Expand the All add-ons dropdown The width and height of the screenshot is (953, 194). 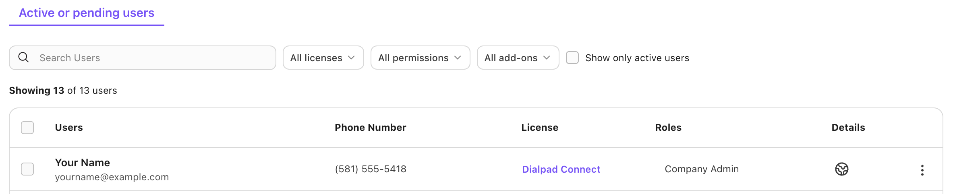tap(518, 58)
